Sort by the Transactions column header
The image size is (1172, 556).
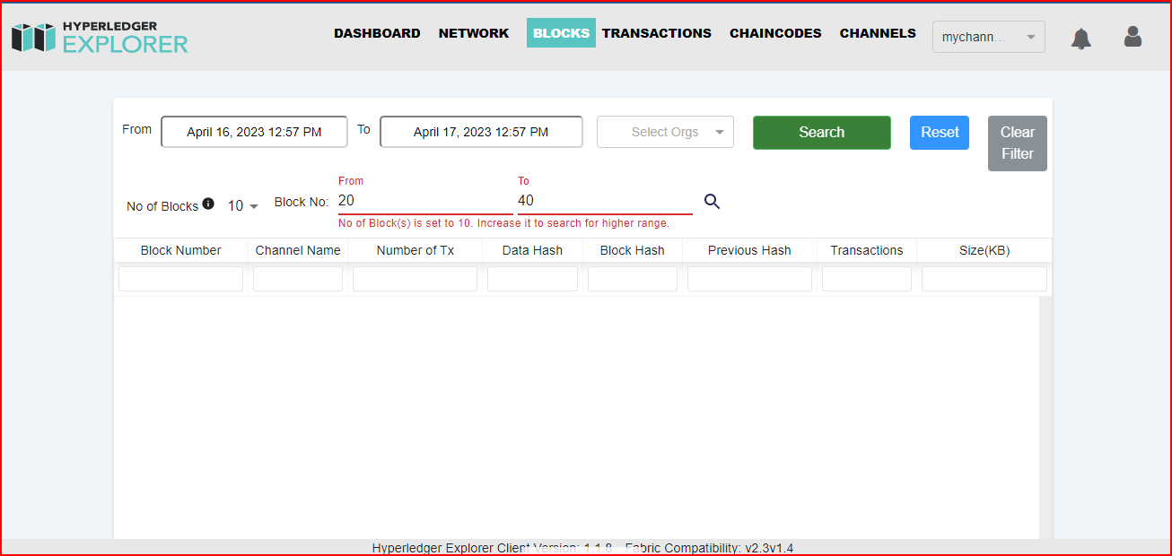click(867, 250)
